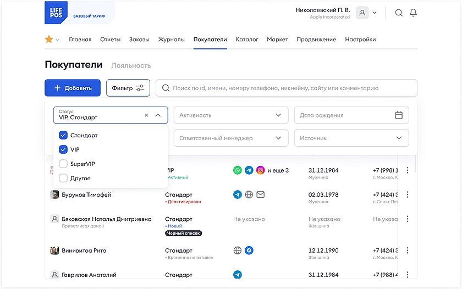The width and height of the screenshot is (462, 289).
Task: Expand the Источник dropdown
Action: point(351,138)
